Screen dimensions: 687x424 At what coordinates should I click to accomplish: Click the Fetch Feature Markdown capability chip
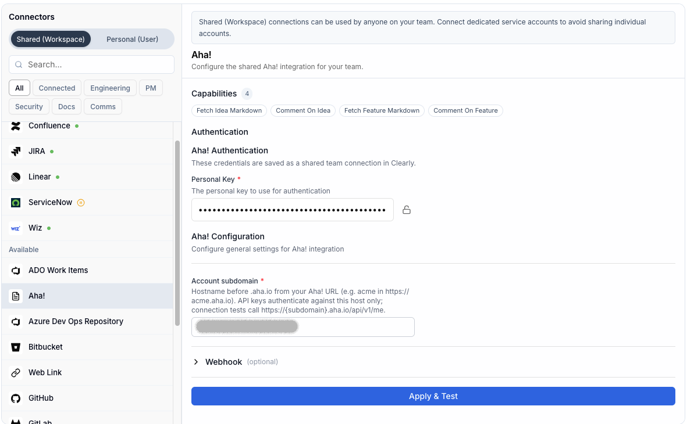click(x=382, y=111)
